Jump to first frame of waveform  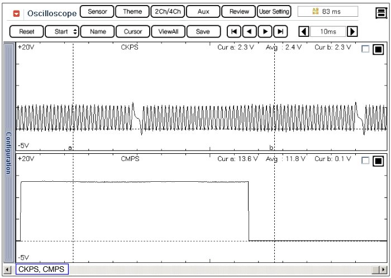(x=235, y=31)
